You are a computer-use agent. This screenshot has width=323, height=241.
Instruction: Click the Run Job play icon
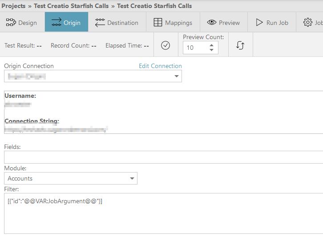pyautogui.click(x=259, y=22)
